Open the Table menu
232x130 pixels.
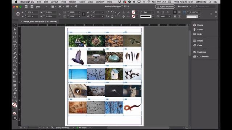(x=82, y=2)
